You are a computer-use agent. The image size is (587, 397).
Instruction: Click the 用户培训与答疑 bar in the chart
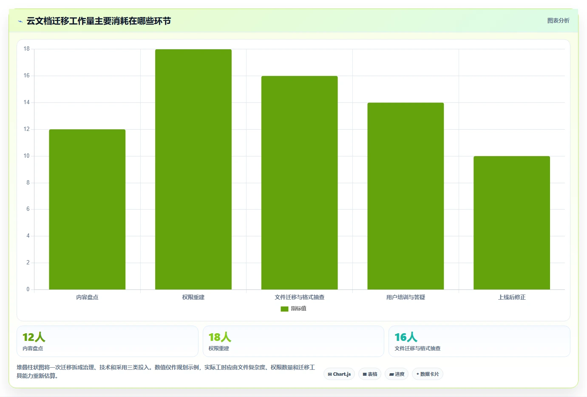pyautogui.click(x=406, y=196)
